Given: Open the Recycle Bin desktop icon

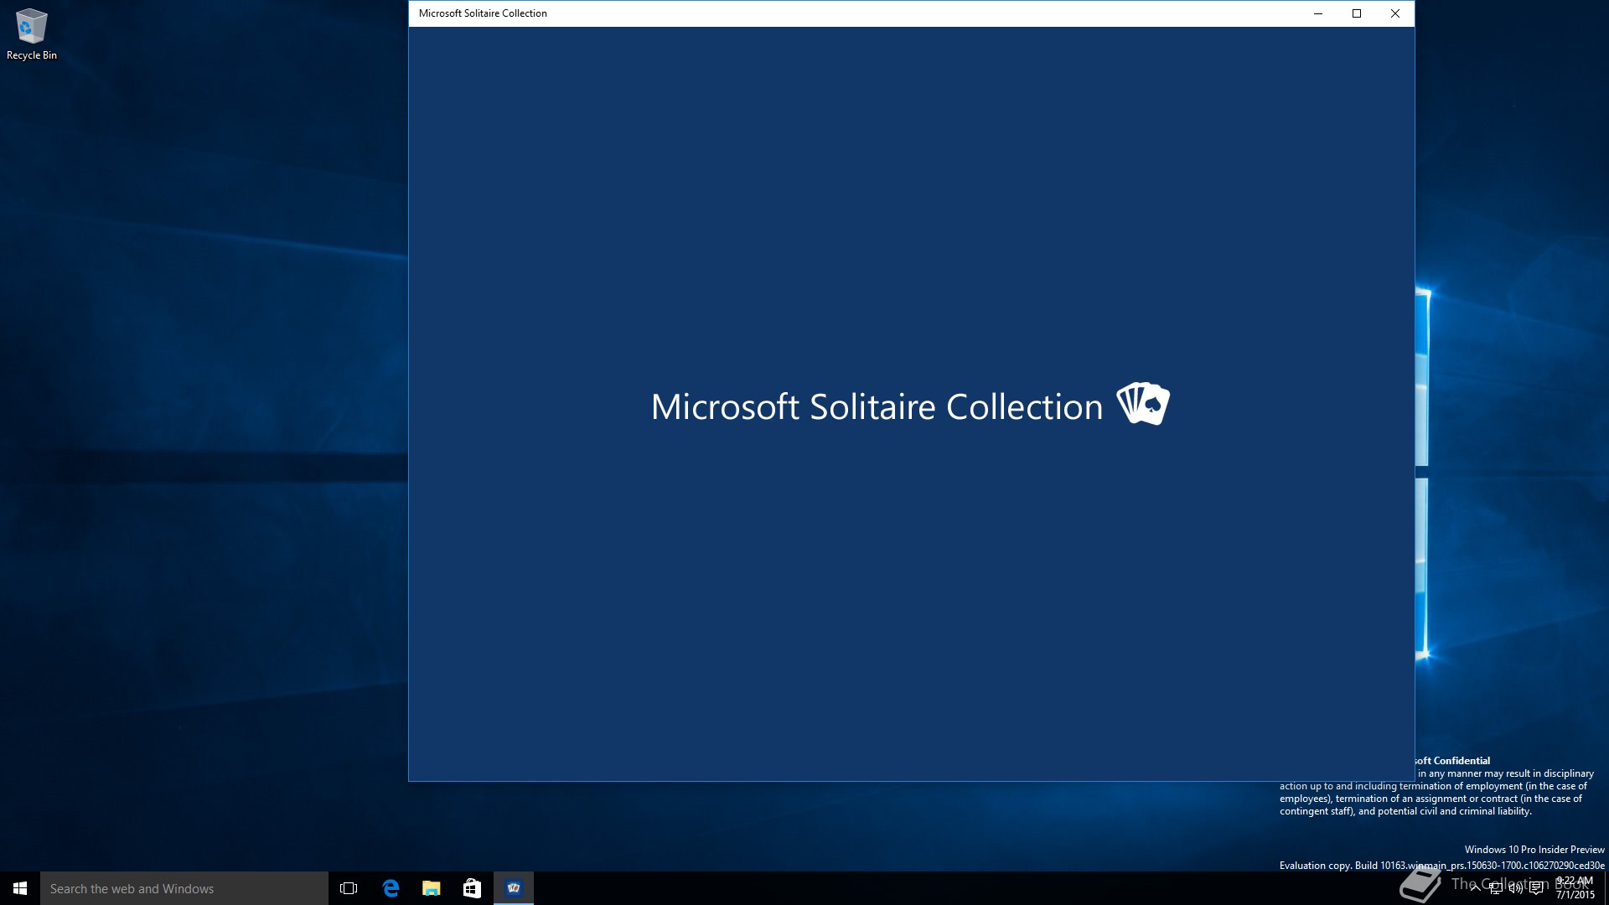Looking at the screenshot, I should coord(31,34).
